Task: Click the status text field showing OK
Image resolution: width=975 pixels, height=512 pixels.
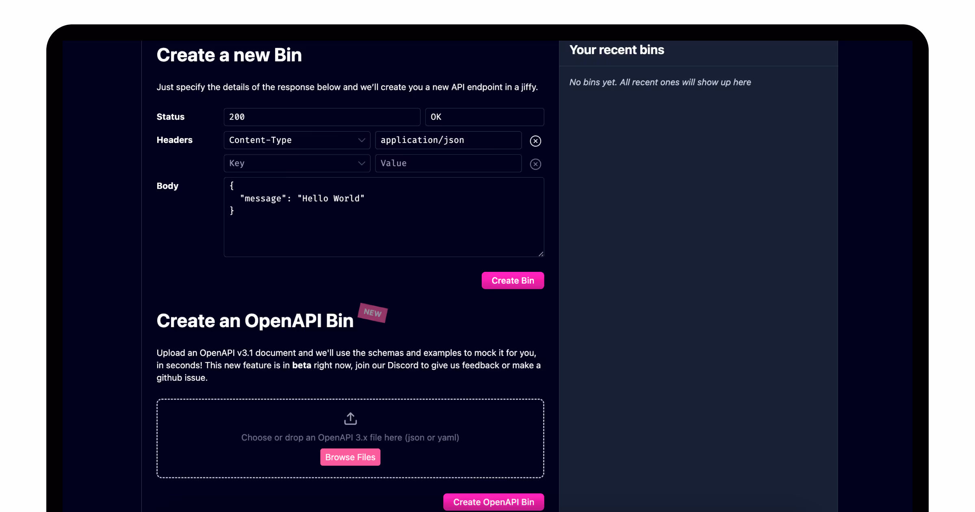Action: pos(484,117)
